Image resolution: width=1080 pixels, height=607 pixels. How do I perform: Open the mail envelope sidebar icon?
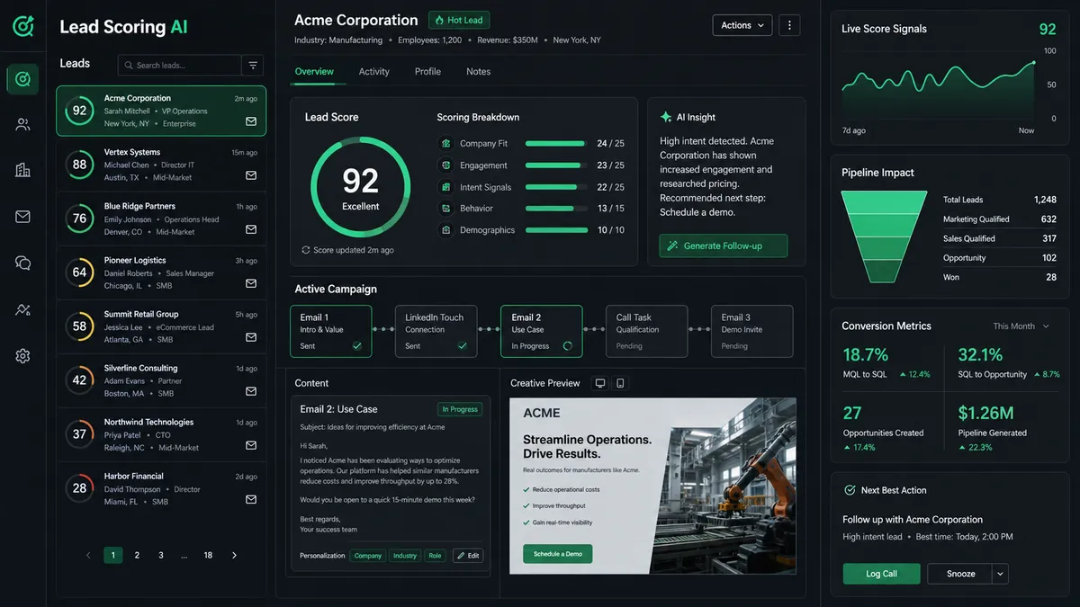click(x=22, y=217)
